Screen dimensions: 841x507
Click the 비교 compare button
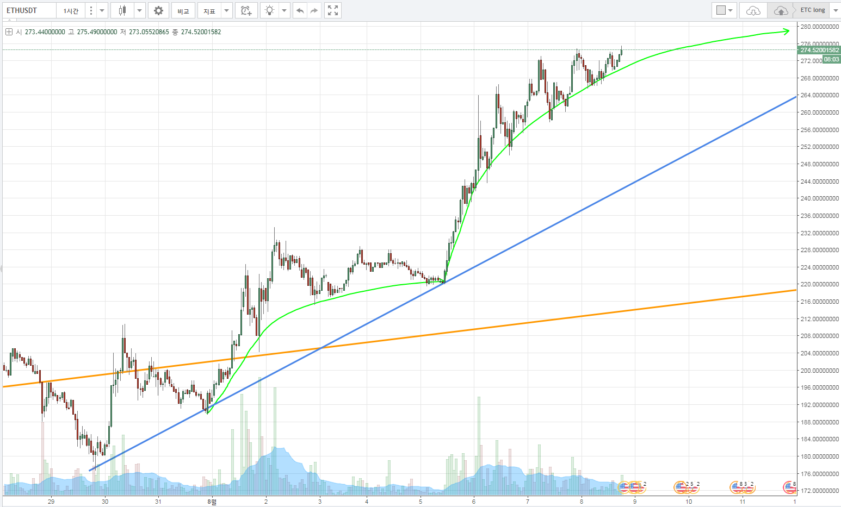[183, 10]
